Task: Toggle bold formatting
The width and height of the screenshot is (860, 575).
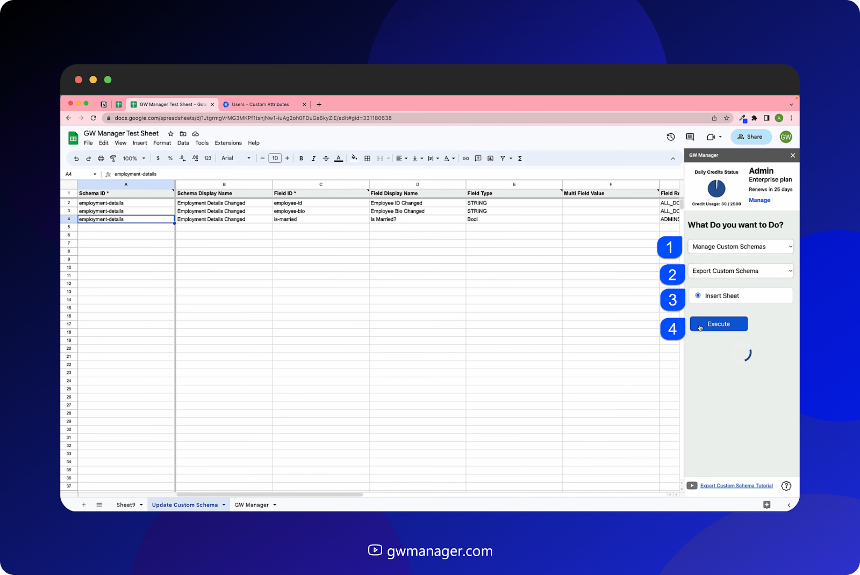Action: 301,159
